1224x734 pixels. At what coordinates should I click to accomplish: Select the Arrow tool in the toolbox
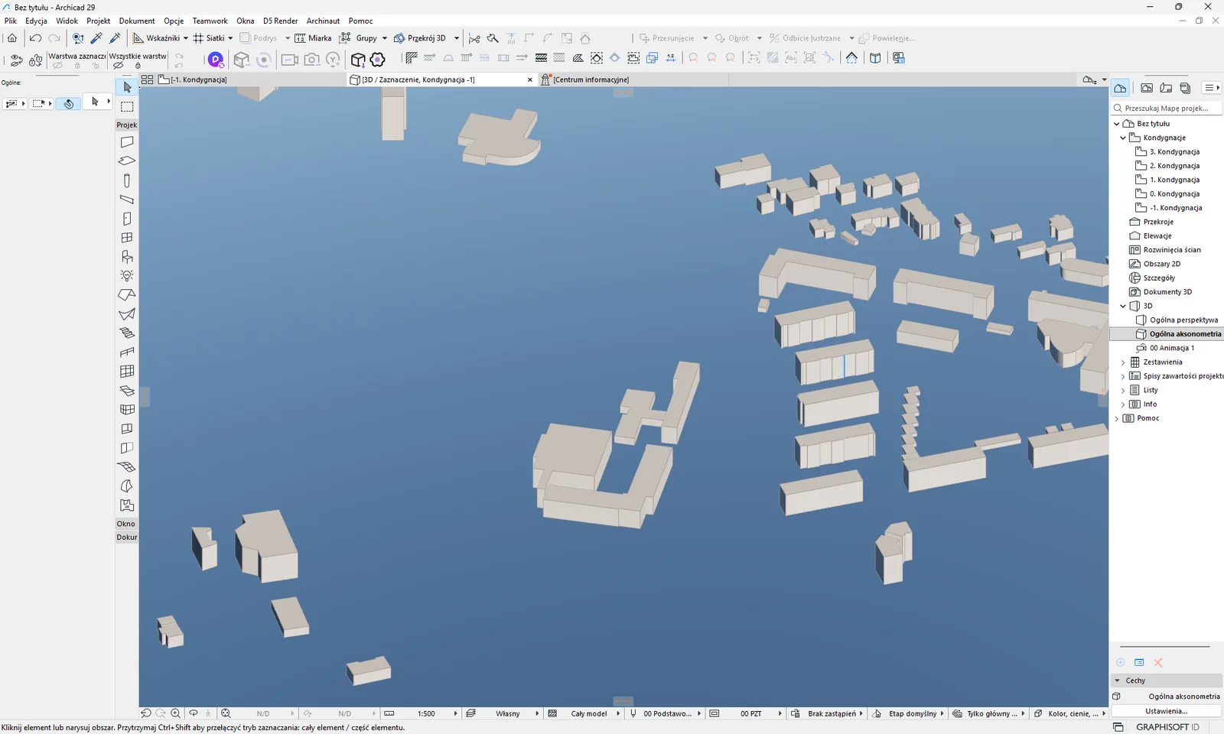click(x=127, y=87)
